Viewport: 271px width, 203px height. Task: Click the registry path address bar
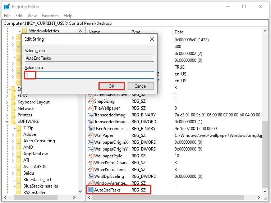135,23
